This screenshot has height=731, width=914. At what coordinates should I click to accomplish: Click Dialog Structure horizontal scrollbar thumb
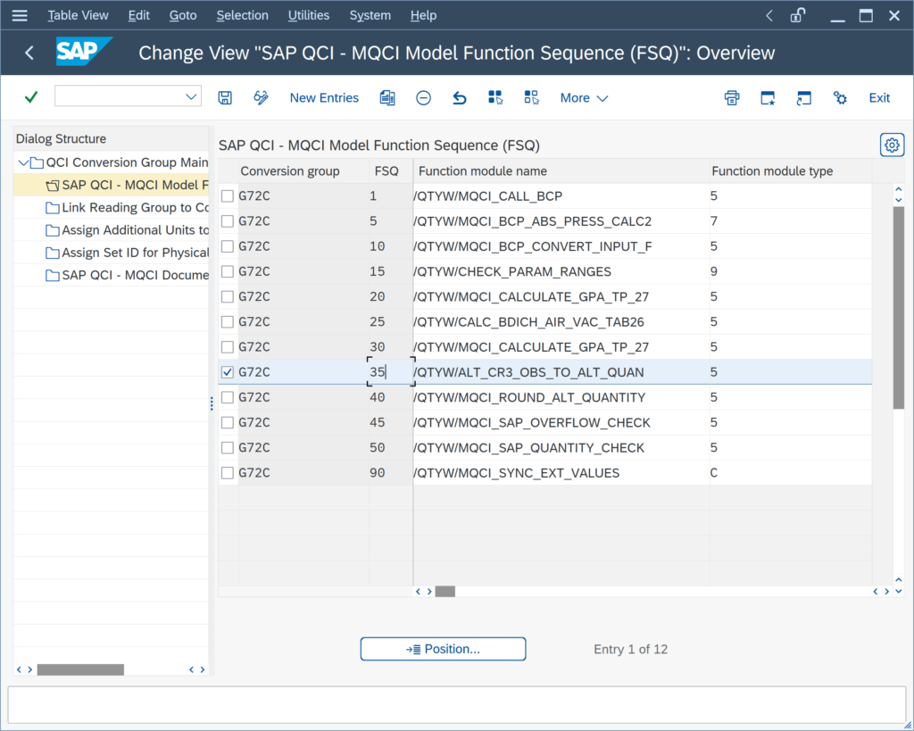click(x=80, y=669)
